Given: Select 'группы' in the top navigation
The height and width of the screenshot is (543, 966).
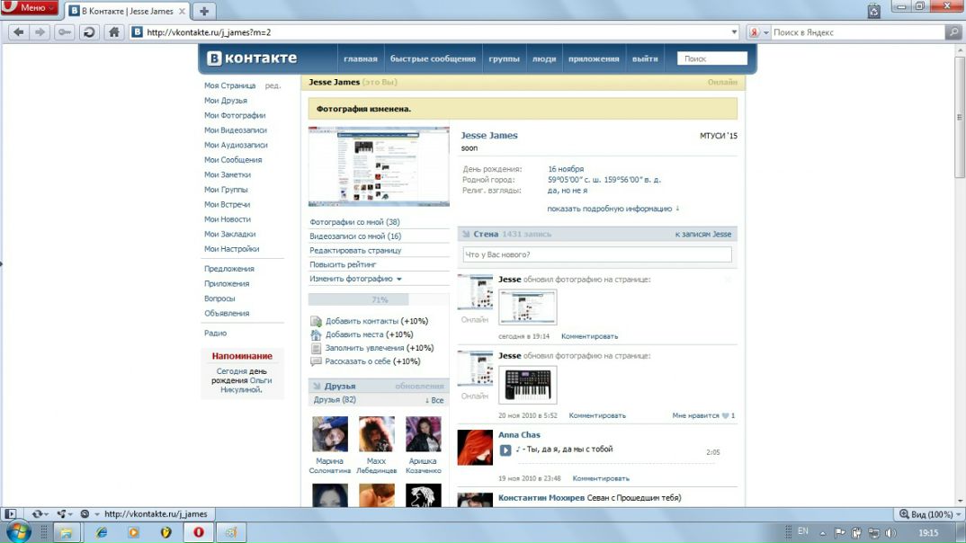Looking at the screenshot, I should point(504,59).
